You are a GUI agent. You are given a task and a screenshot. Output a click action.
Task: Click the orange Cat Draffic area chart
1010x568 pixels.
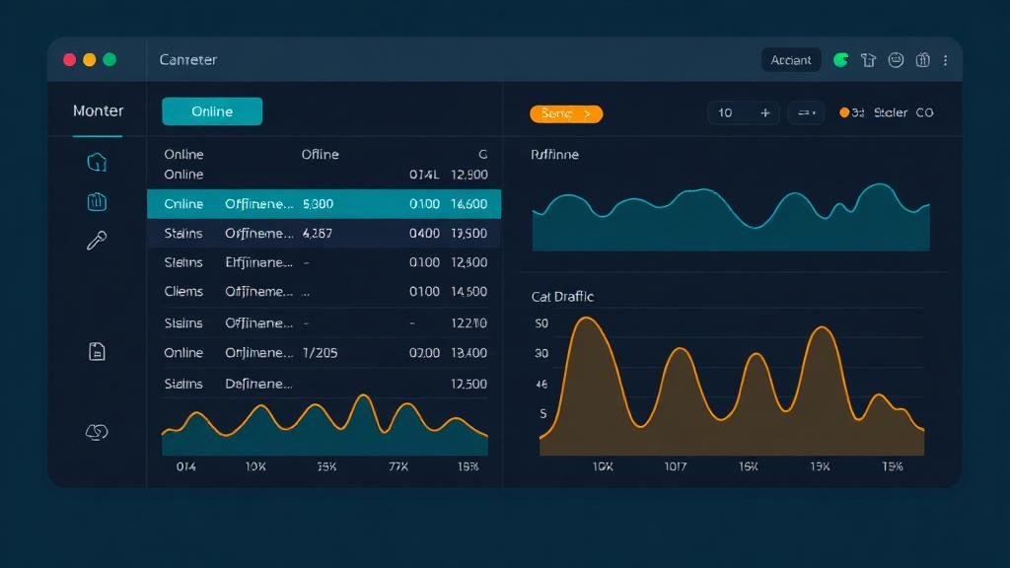point(732,387)
